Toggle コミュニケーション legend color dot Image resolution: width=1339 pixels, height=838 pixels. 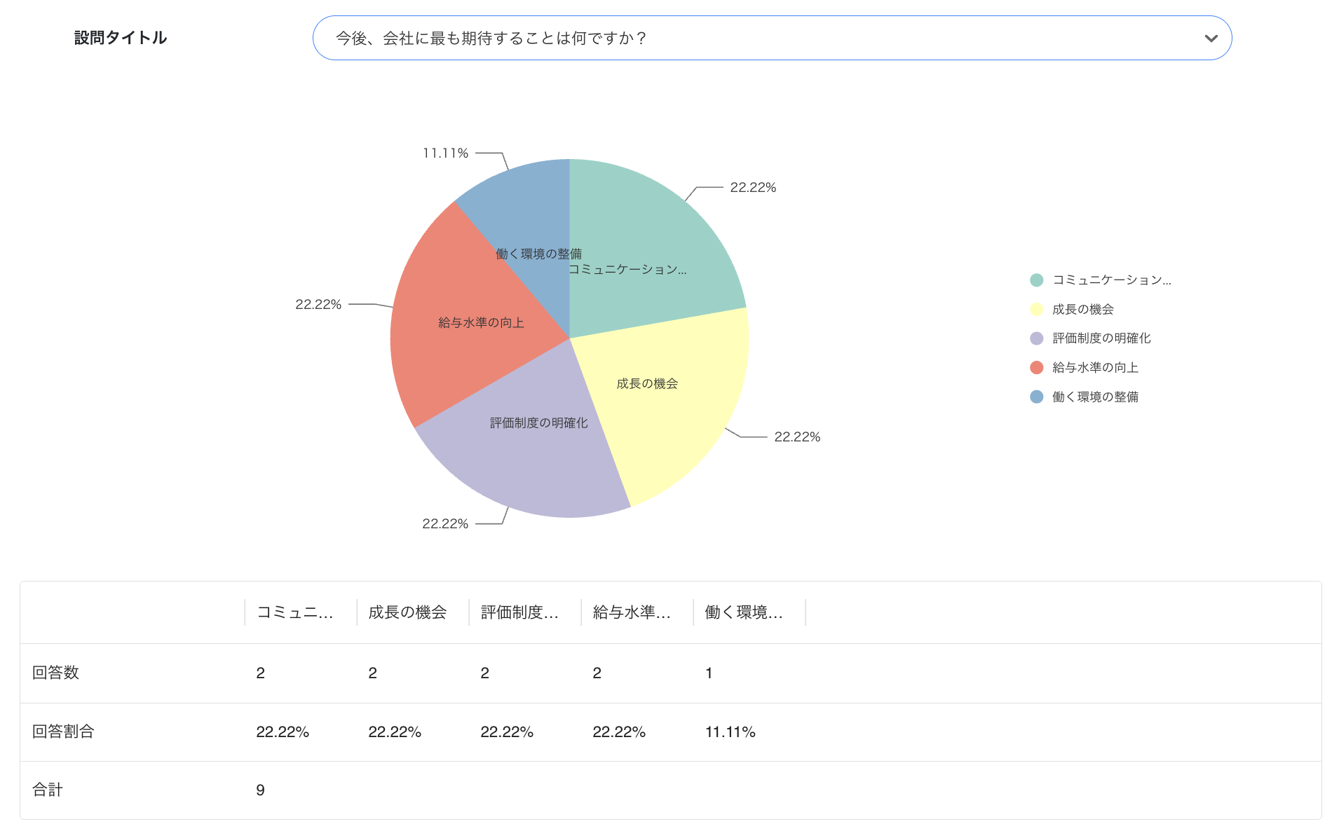click(1036, 280)
